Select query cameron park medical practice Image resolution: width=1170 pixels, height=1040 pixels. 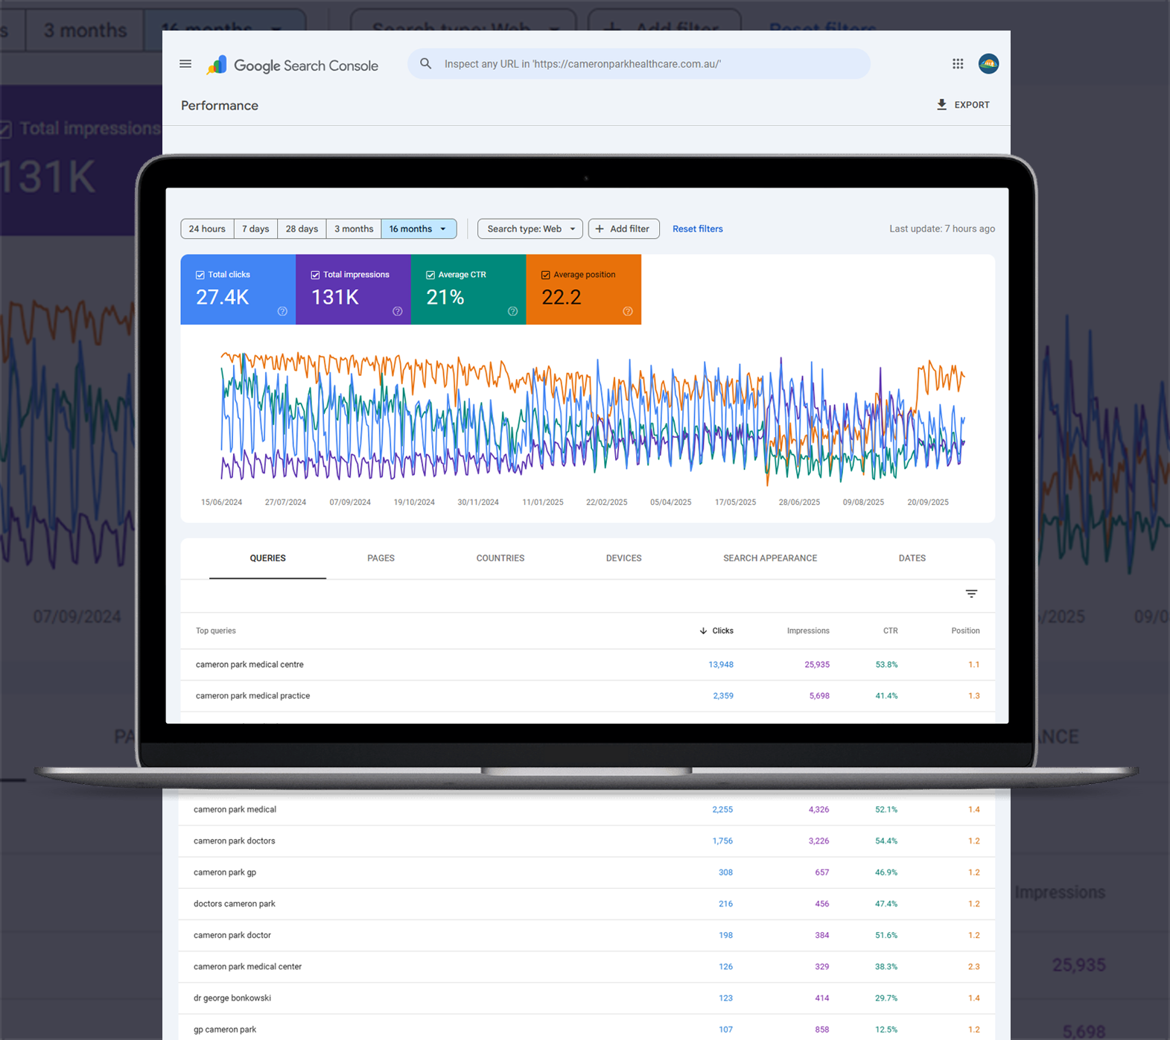point(252,696)
